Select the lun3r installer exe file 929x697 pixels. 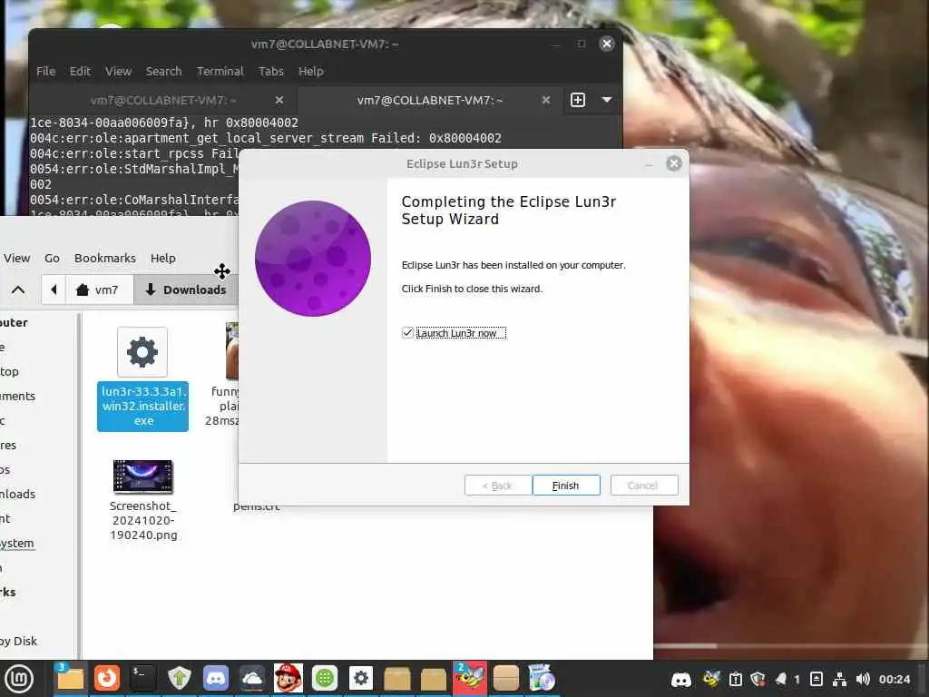click(x=142, y=379)
